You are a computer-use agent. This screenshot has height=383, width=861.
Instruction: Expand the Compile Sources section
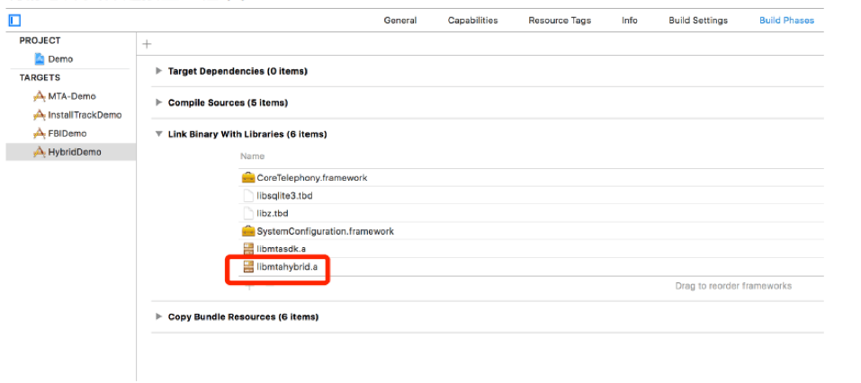(x=159, y=102)
